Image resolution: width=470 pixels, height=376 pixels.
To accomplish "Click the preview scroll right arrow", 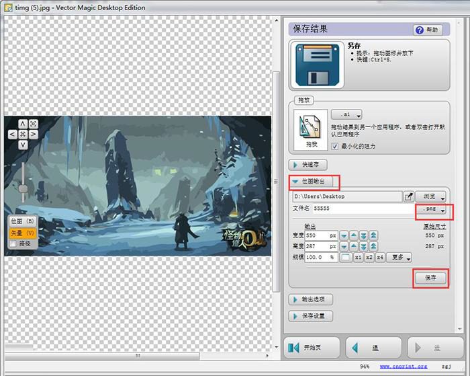I will point(267,356).
